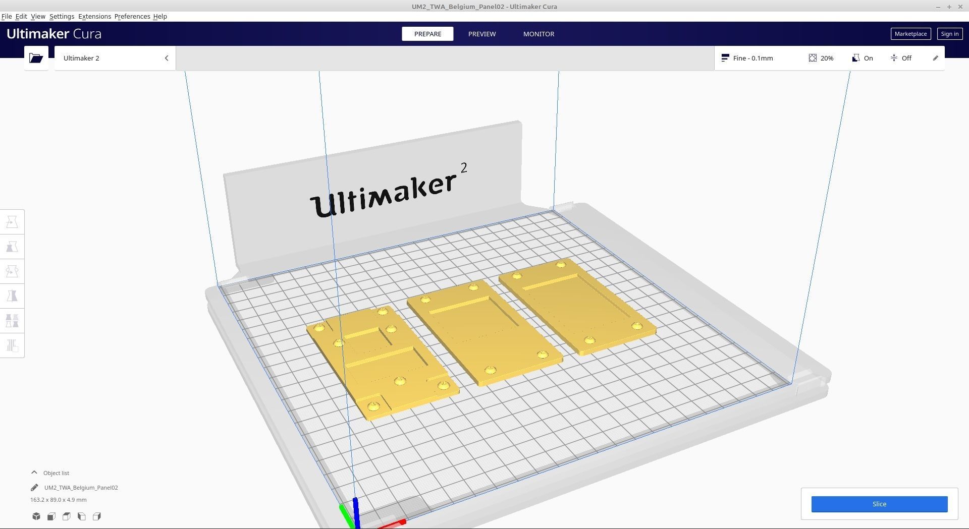This screenshot has height=529, width=969.
Task: Click the Sign in button
Action: (949, 34)
